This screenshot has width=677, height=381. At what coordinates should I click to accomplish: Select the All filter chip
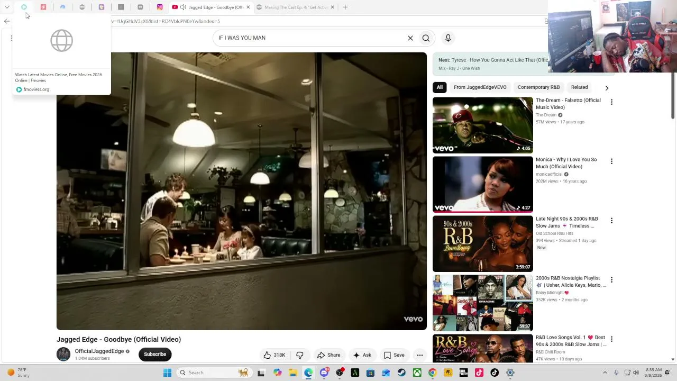click(440, 87)
